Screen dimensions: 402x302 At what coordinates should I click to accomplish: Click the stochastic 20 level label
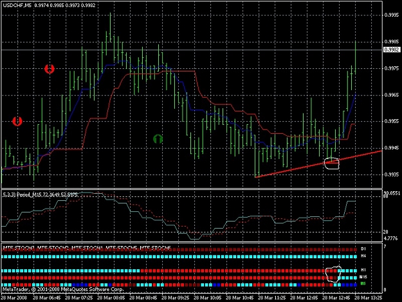click(x=385, y=232)
